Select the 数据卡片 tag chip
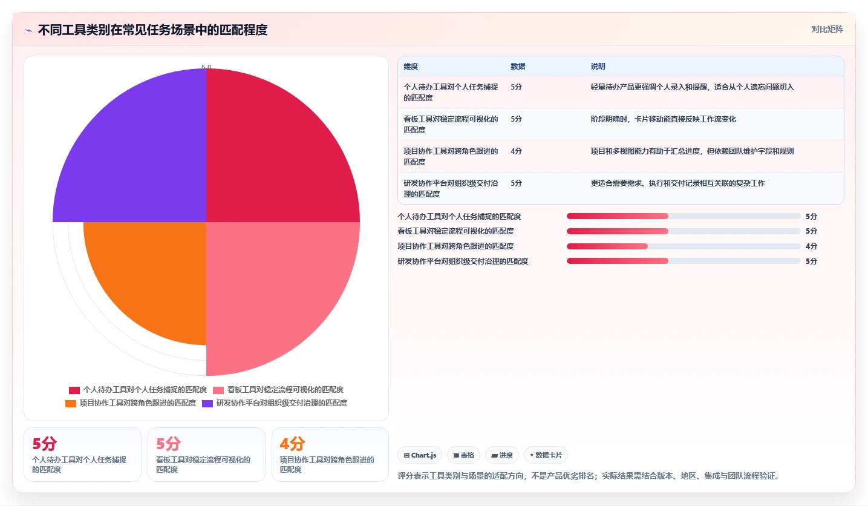The image size is (868, 506). click(546, 455)
